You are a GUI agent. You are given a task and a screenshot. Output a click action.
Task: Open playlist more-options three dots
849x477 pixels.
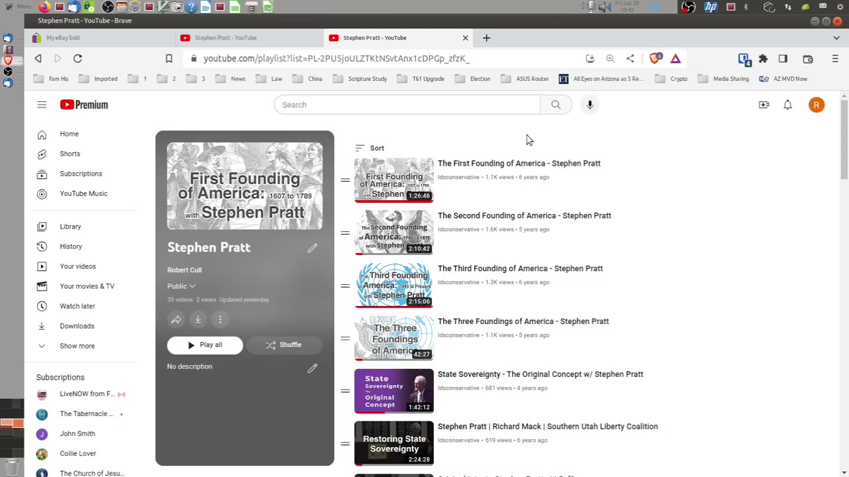(x=220, y=319)
